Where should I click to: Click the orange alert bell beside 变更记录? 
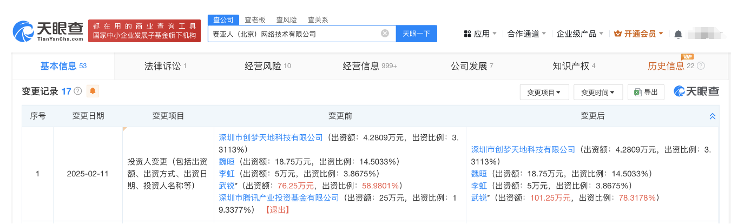[x=93, y=91]
